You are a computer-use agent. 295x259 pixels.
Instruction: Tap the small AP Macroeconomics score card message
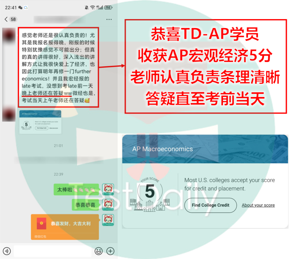point(40,122)
